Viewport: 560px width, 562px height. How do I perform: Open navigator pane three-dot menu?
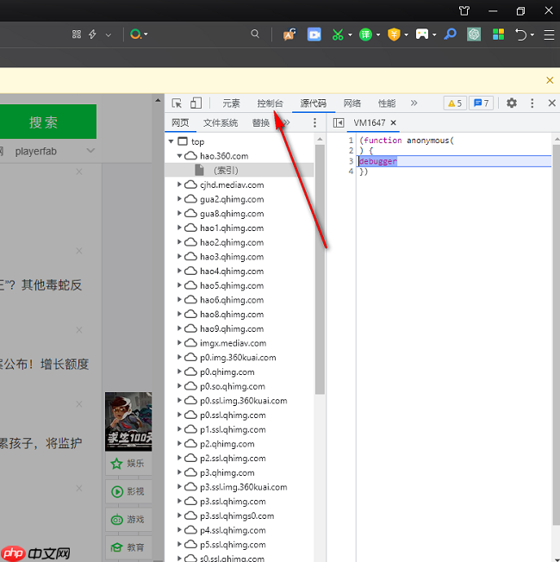click(x=314, y=123)
